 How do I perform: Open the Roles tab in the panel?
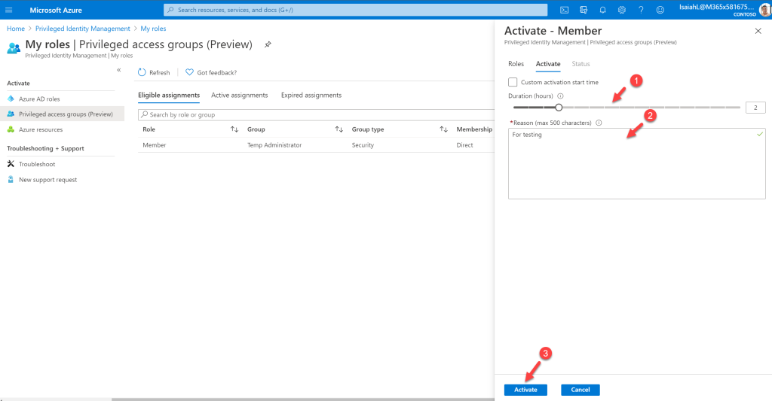coord(516,64)
